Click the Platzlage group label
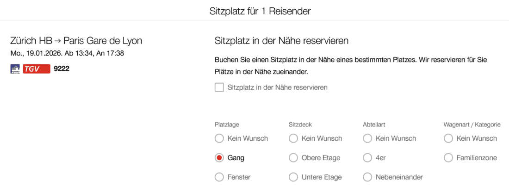Screen dimensions: 509x193 coord(227,125)
